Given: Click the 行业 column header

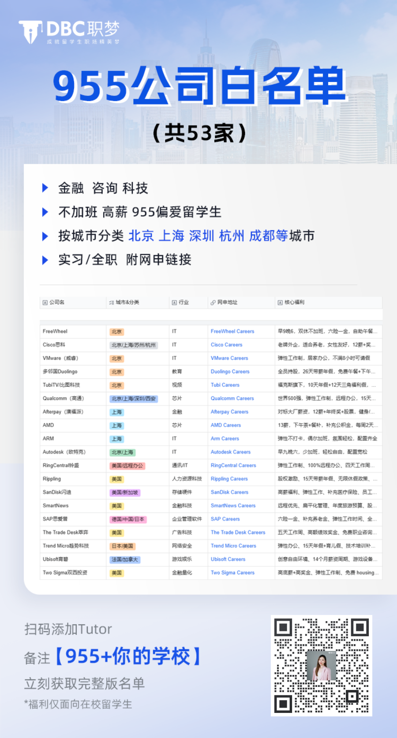Looking at the screenshot, I should [x=188, y=302].
